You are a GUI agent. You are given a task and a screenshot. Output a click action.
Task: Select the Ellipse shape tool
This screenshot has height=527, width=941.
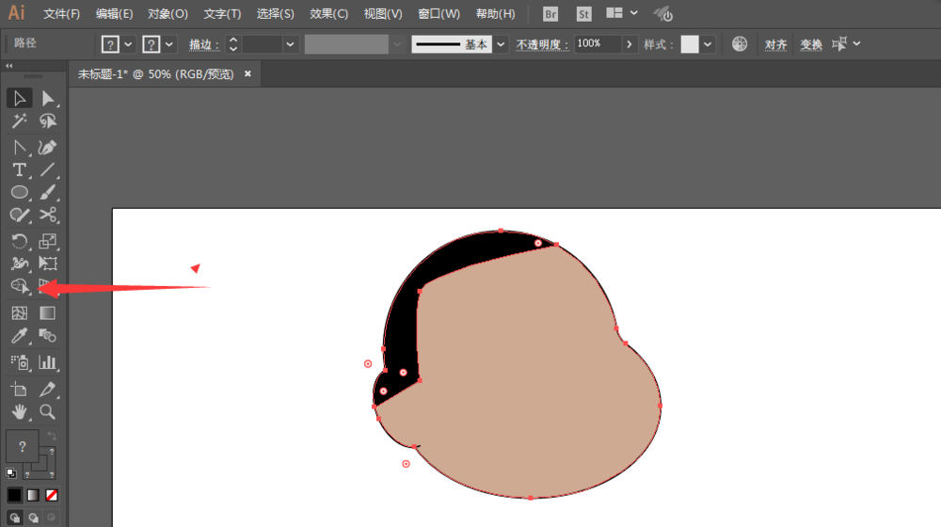(x=19, y=193)
